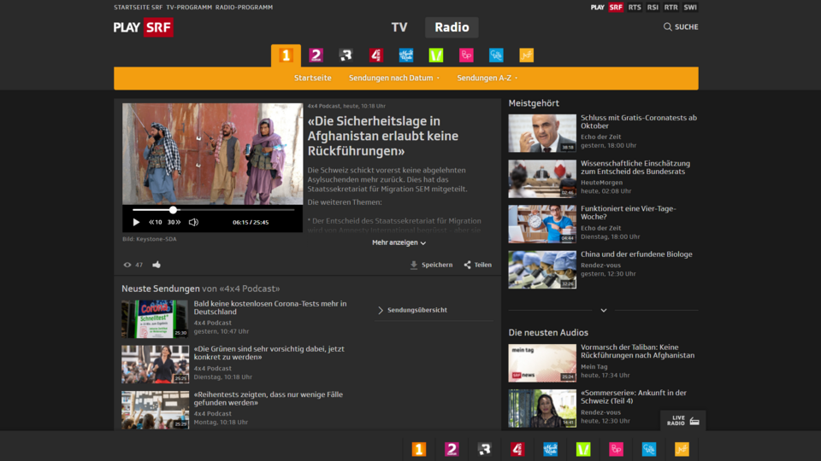Open the Sendungsübersicht link
This screenshot has width=821, height=461.
(x=412, y=310)
